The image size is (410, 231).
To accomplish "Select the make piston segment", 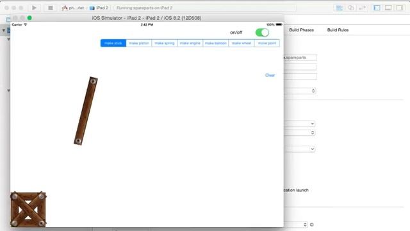I will pyautogui.click(x=139, y=43).
